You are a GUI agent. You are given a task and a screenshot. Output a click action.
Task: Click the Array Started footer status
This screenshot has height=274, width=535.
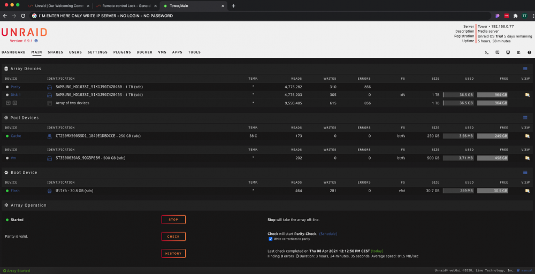tap(17, 271)
